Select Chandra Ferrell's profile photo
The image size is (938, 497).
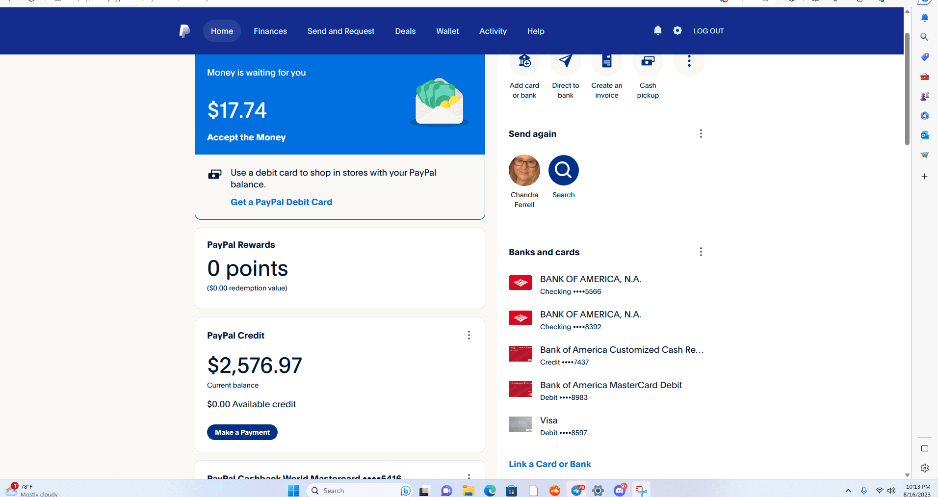point(524,170)
